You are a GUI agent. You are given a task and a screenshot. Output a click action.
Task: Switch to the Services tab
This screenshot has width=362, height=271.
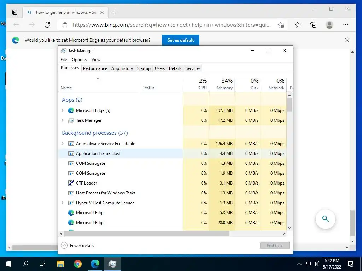tap(193, 68)
